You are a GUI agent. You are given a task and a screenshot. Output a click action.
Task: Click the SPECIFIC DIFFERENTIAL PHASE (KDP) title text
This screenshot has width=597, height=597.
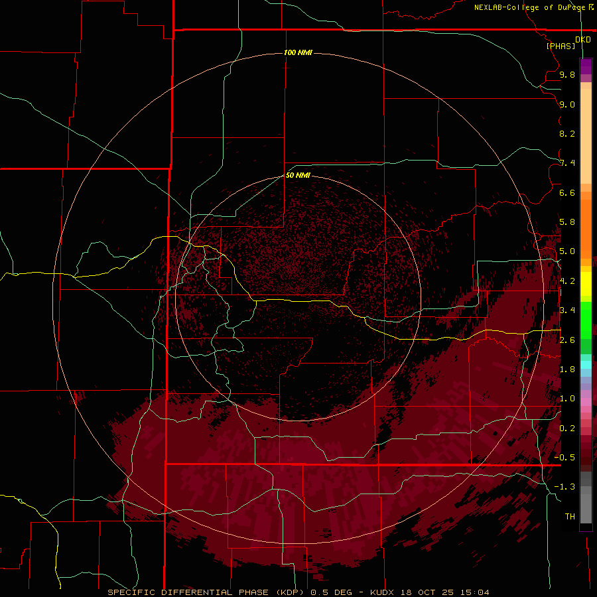pos(207,592)
